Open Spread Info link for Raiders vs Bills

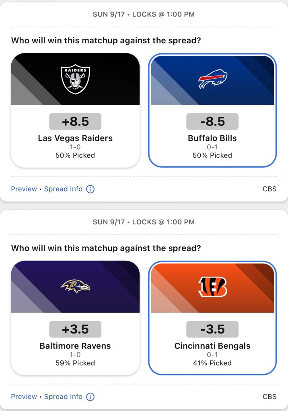pos(63,189)
